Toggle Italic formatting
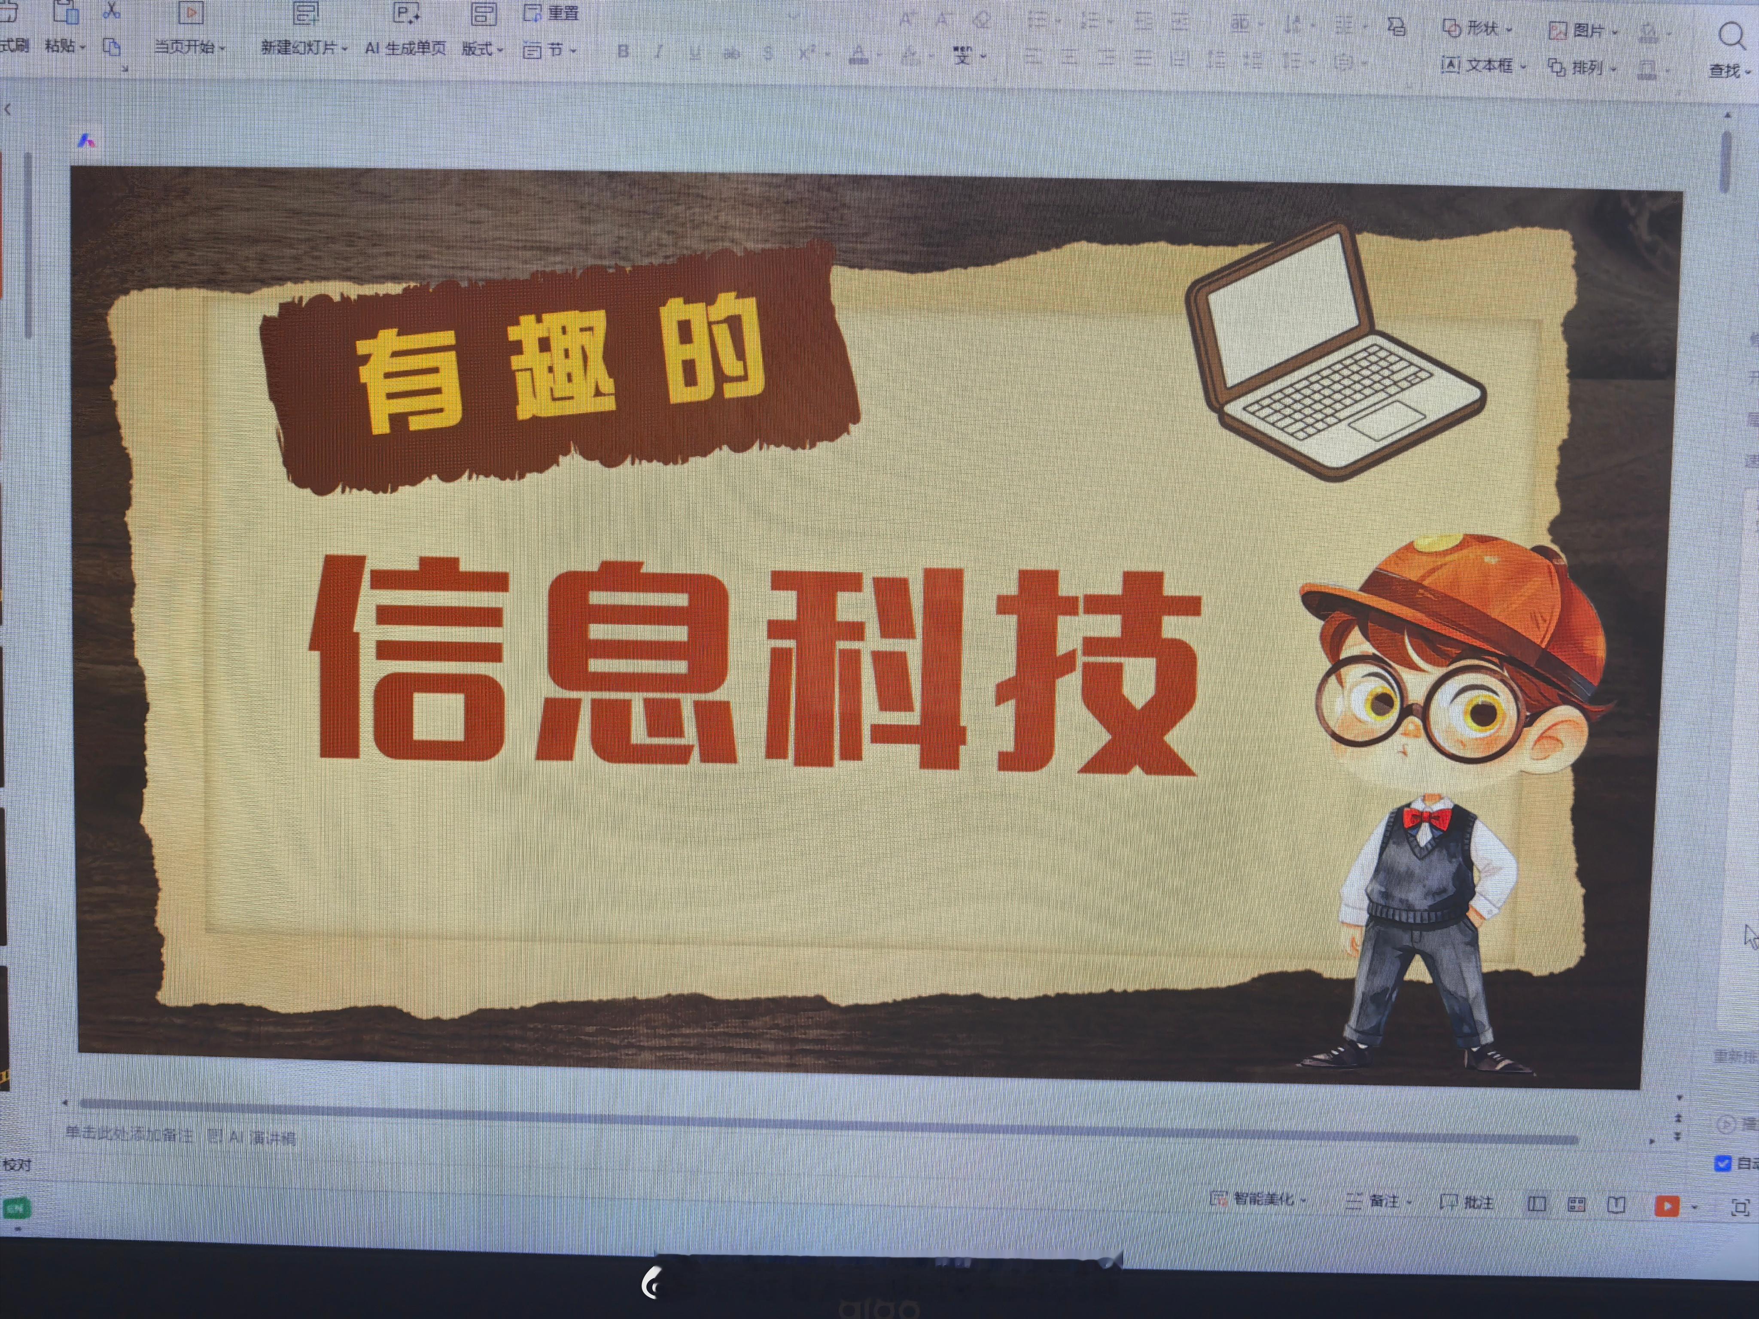1759x1319 pixels. (x=658, y=52)
